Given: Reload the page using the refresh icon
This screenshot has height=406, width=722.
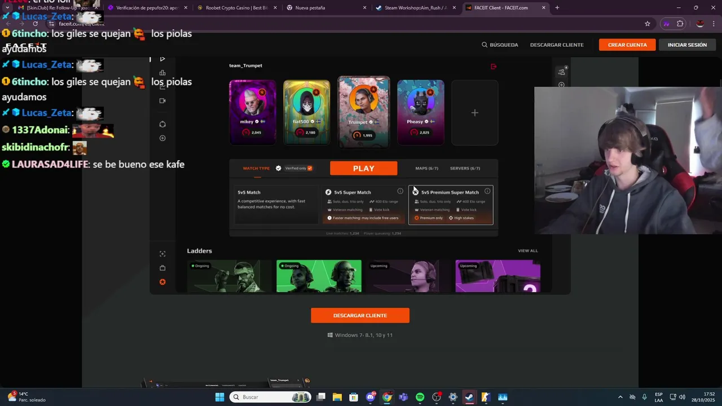Looking at the screenshot, I should 35,24.
